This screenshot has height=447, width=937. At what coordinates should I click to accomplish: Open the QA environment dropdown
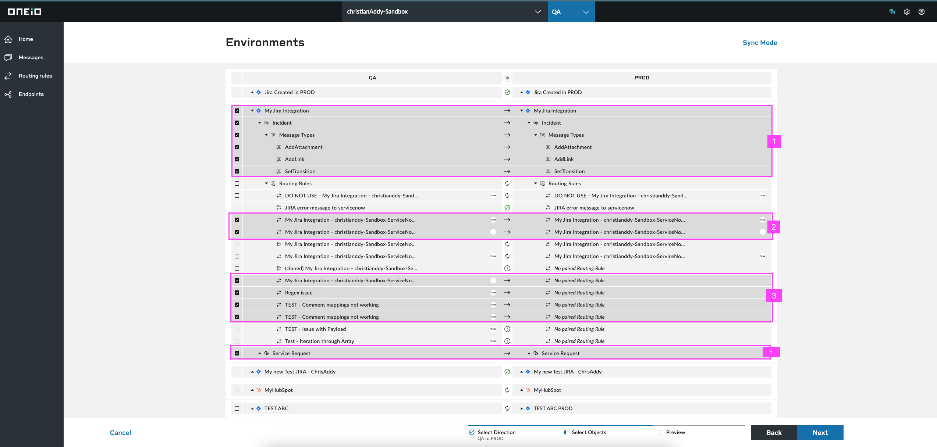pos(571,12)
